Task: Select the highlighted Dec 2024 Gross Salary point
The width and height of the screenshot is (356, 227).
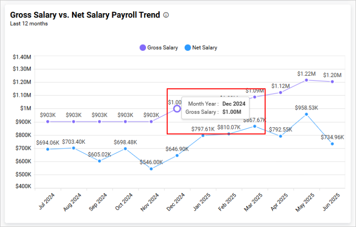Action: click(x=177, y=109)
